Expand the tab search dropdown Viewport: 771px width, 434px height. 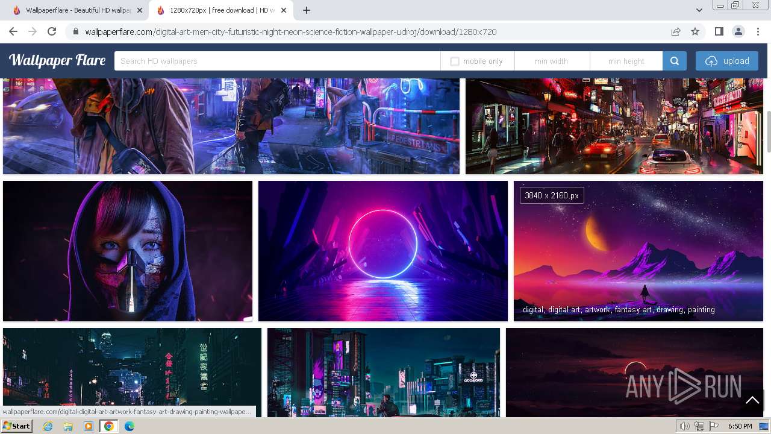pos(699,10)
